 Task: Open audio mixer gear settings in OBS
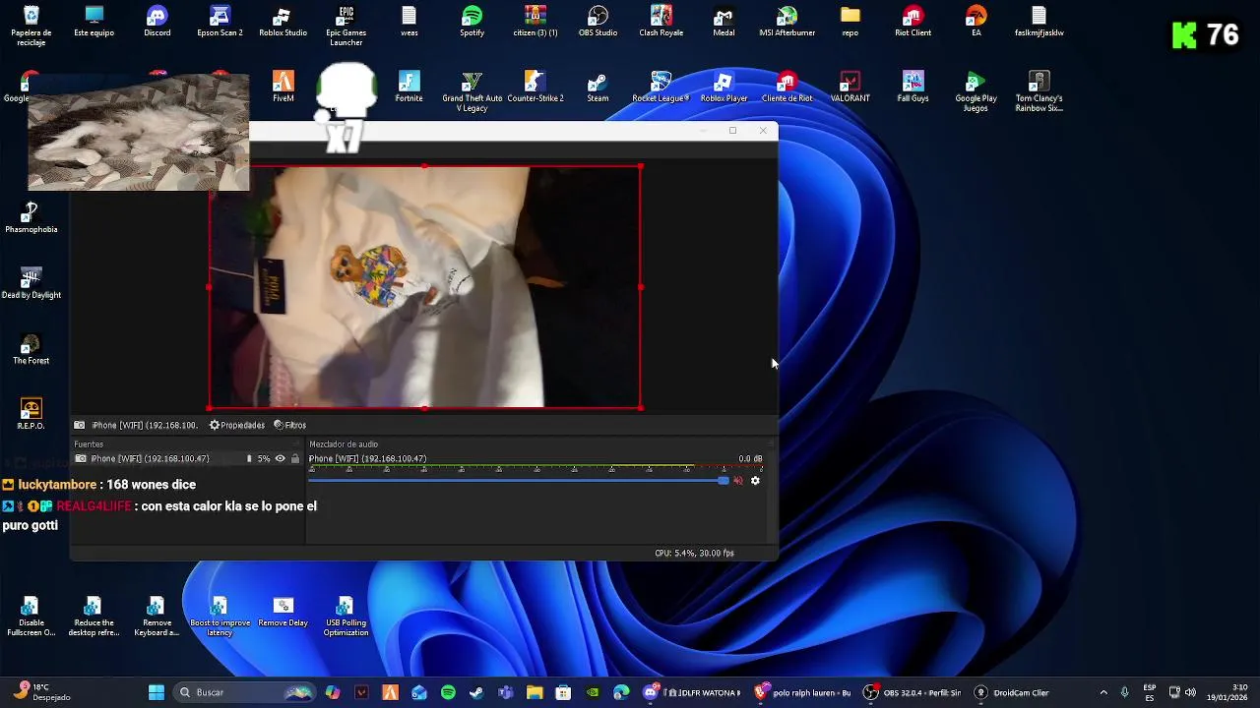click(755, 481)
